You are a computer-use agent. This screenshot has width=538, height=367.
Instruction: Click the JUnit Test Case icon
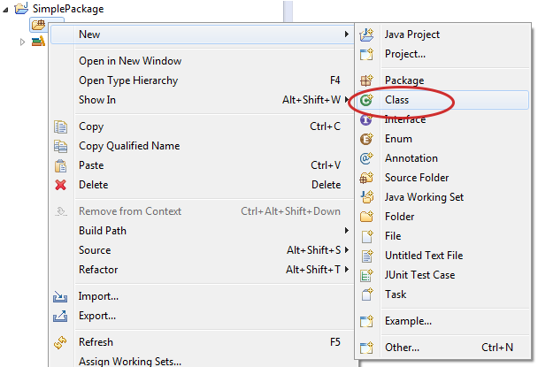(x=366, y=275)
